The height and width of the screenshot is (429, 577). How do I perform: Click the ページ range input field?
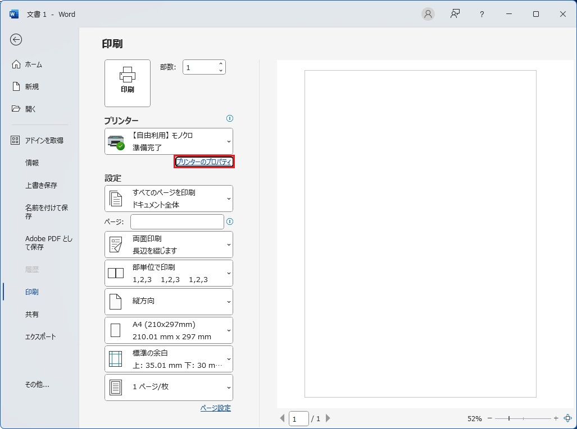(x=177, y=222)
